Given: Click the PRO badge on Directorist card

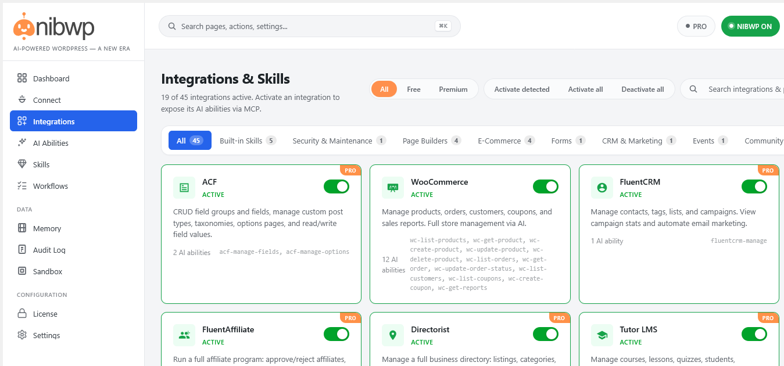Looking at the screenshot, I should click(559, 318).
